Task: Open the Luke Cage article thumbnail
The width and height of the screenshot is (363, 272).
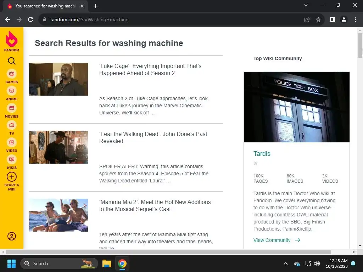Action: [x=58, y=79]
